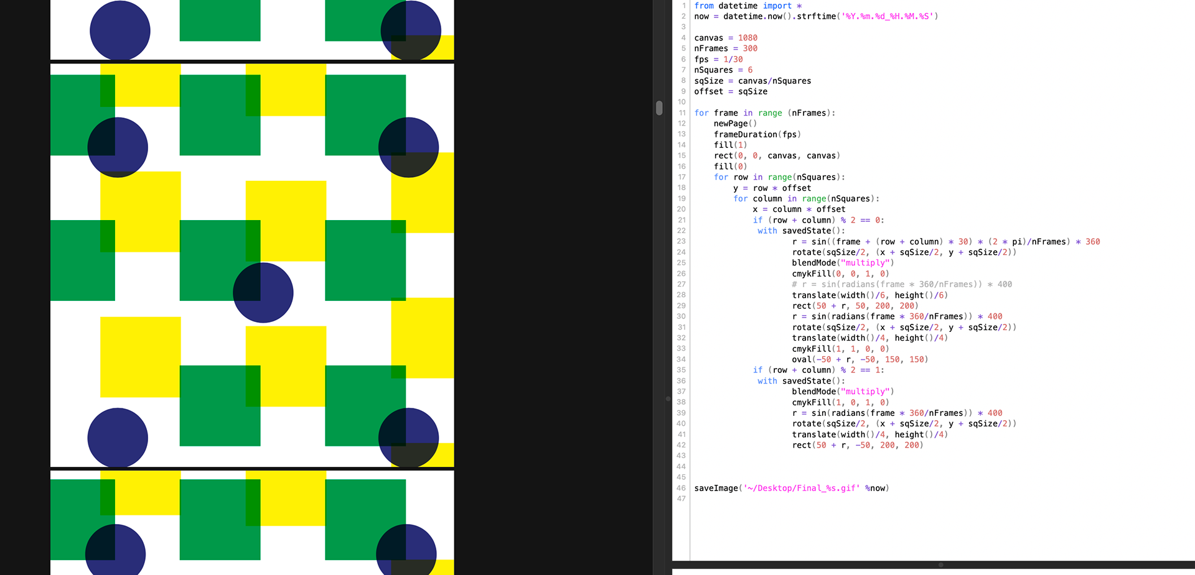Select the partially visible bottom preview page
The height and width of the screenshot is (575, 1195).
click(x=252, y=523)
